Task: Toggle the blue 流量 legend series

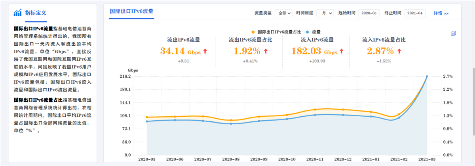Action: tap(313, 32)
